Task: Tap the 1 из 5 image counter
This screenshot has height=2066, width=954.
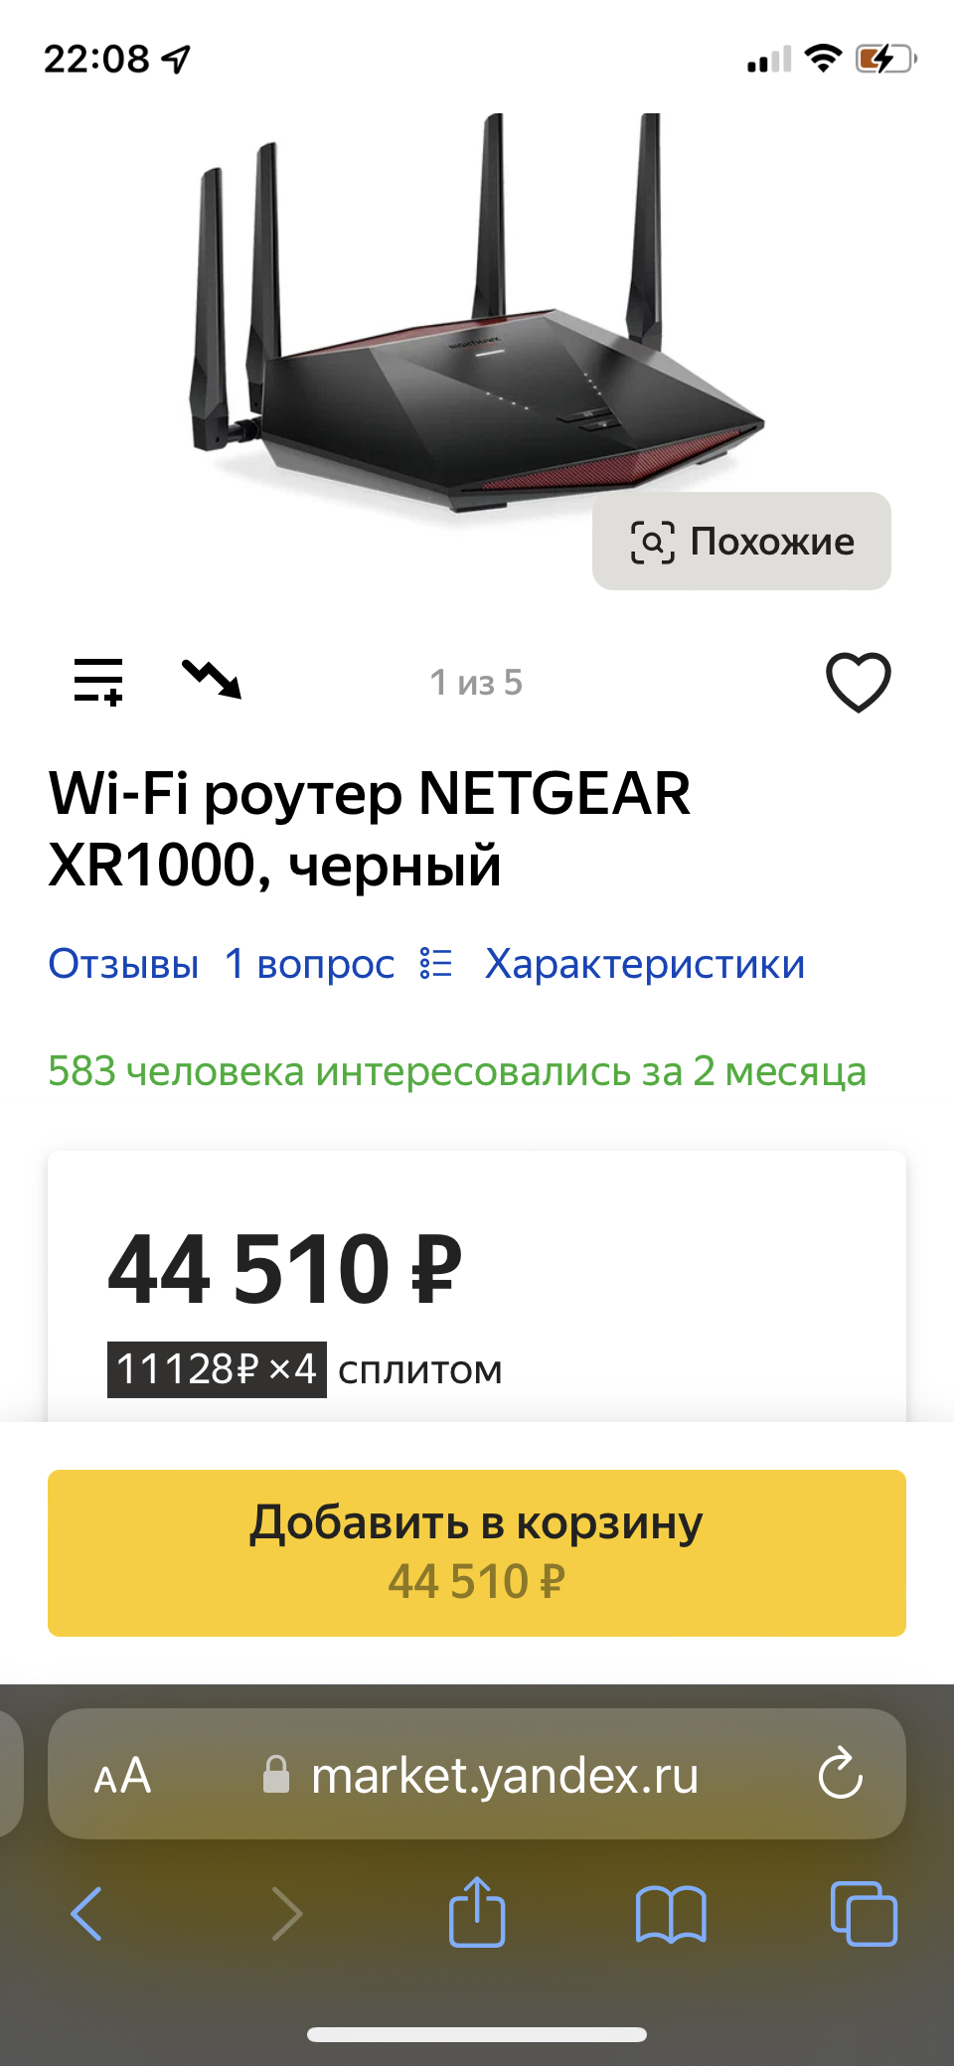Action: (x=476, y=683)
